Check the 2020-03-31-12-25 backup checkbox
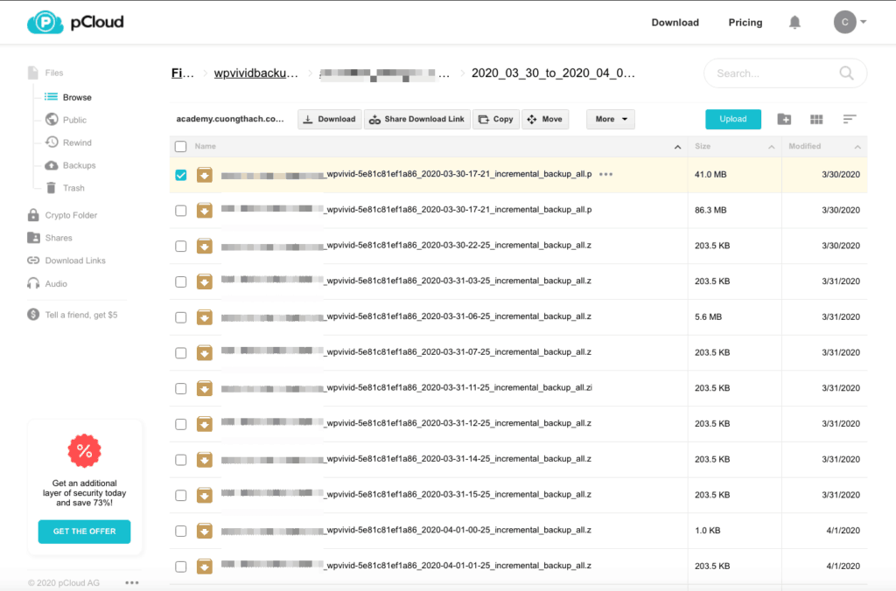Screen dimensions: 896x591 (180, 424)
